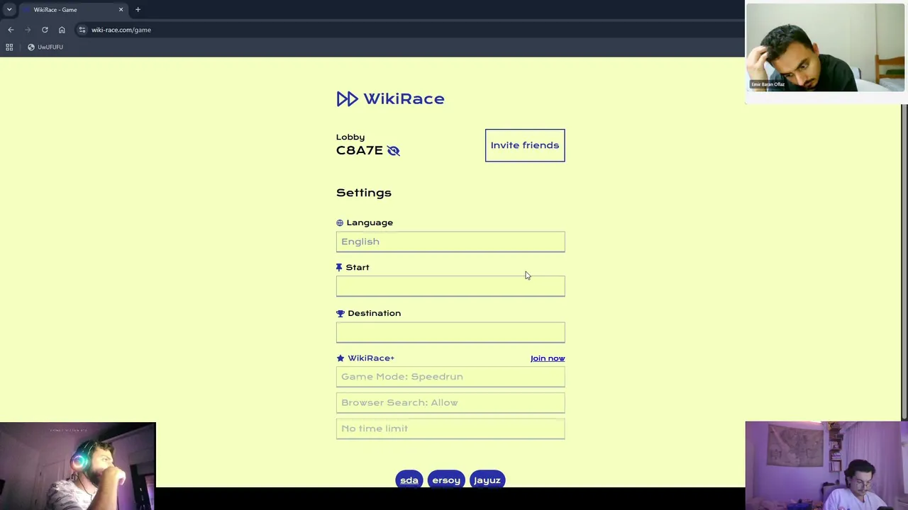Open the Join now link for WikiRace+
The image size is (908, 510).
coord(548,358)
